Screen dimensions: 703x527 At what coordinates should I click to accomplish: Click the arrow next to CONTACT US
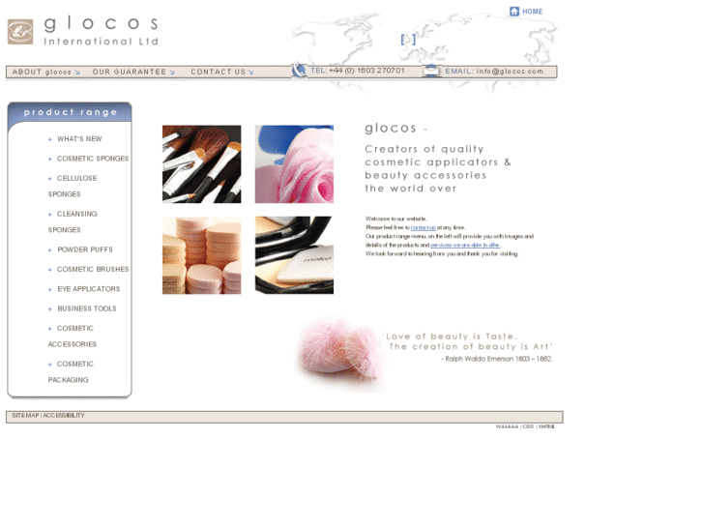tap(250, 73)
